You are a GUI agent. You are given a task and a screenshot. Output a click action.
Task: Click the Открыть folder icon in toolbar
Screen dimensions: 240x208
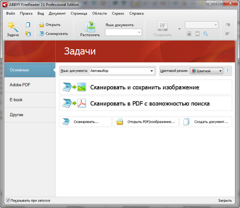(x=41, y=25)
